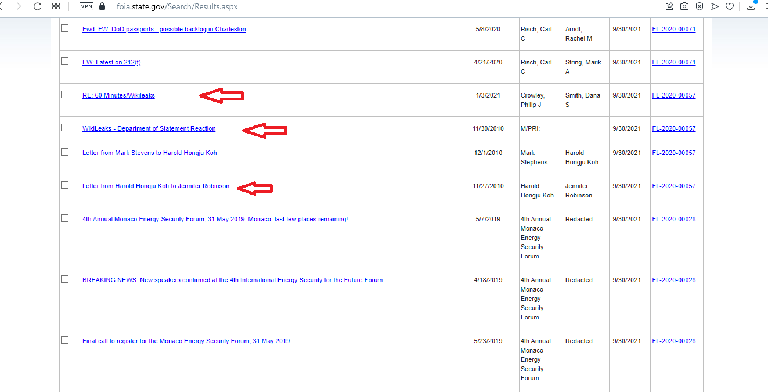Click the date 11/27/2010
Screen dimensions: 768x392
(x=488, y=186)
